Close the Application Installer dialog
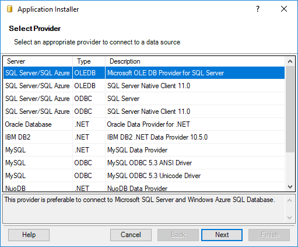Screen dimensions: 298x247 point(284,9)
